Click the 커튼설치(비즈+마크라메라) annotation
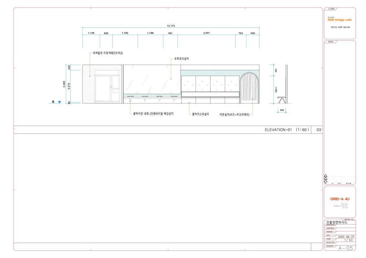 tap(234, 115)
